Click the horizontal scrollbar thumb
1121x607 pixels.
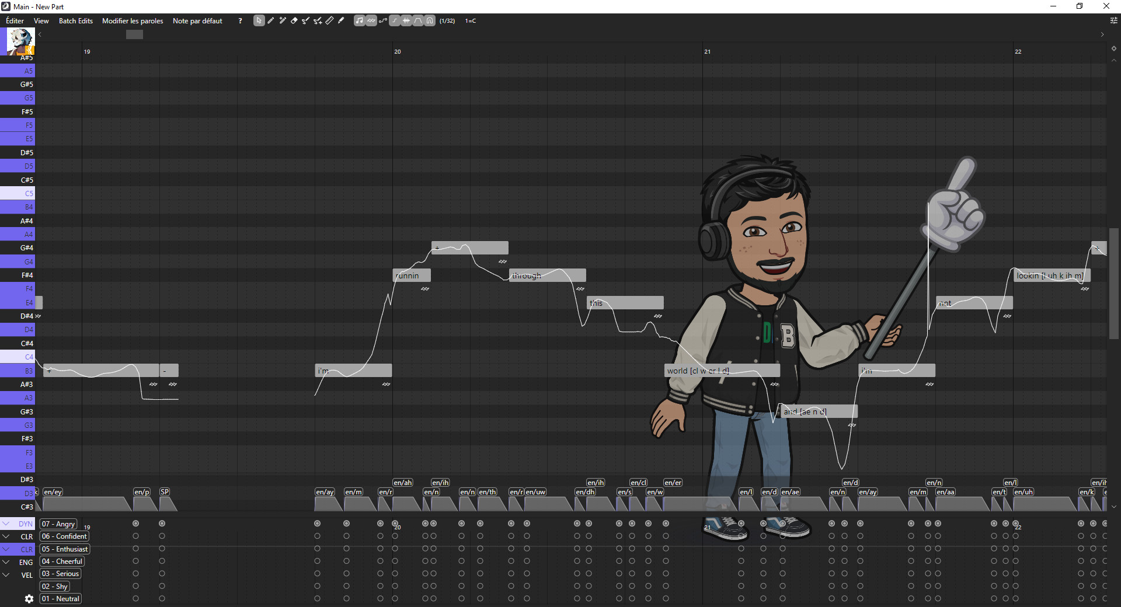tap(134, 34)
